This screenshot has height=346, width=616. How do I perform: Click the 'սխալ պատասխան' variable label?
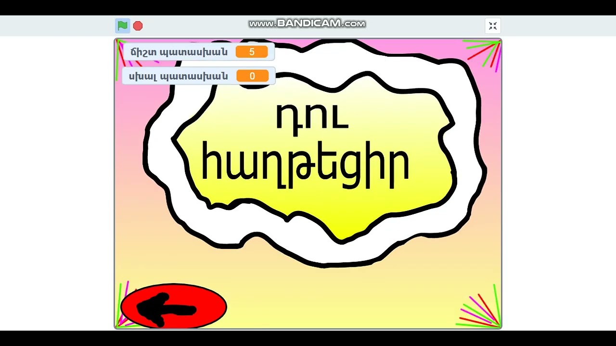pos(179,76)
